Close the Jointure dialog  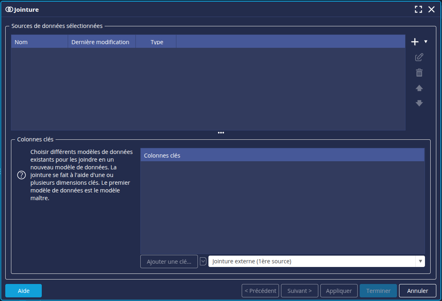pos(431,9)
